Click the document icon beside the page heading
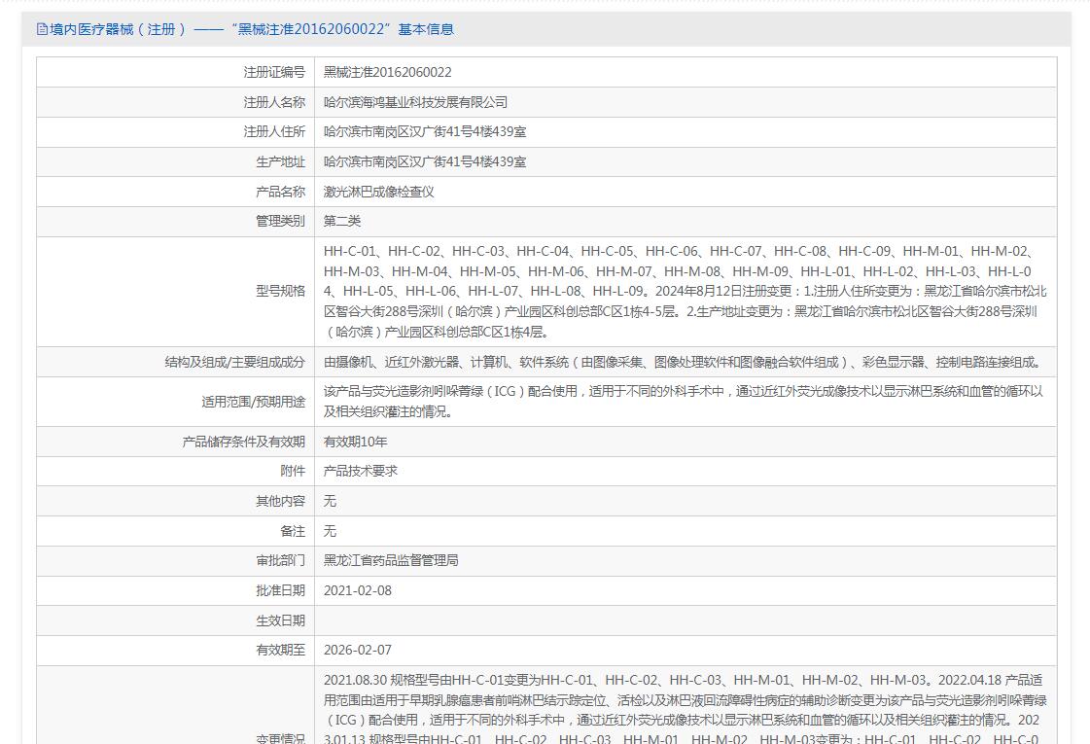This screenshot has height=744, width=1090. point(42,29)
